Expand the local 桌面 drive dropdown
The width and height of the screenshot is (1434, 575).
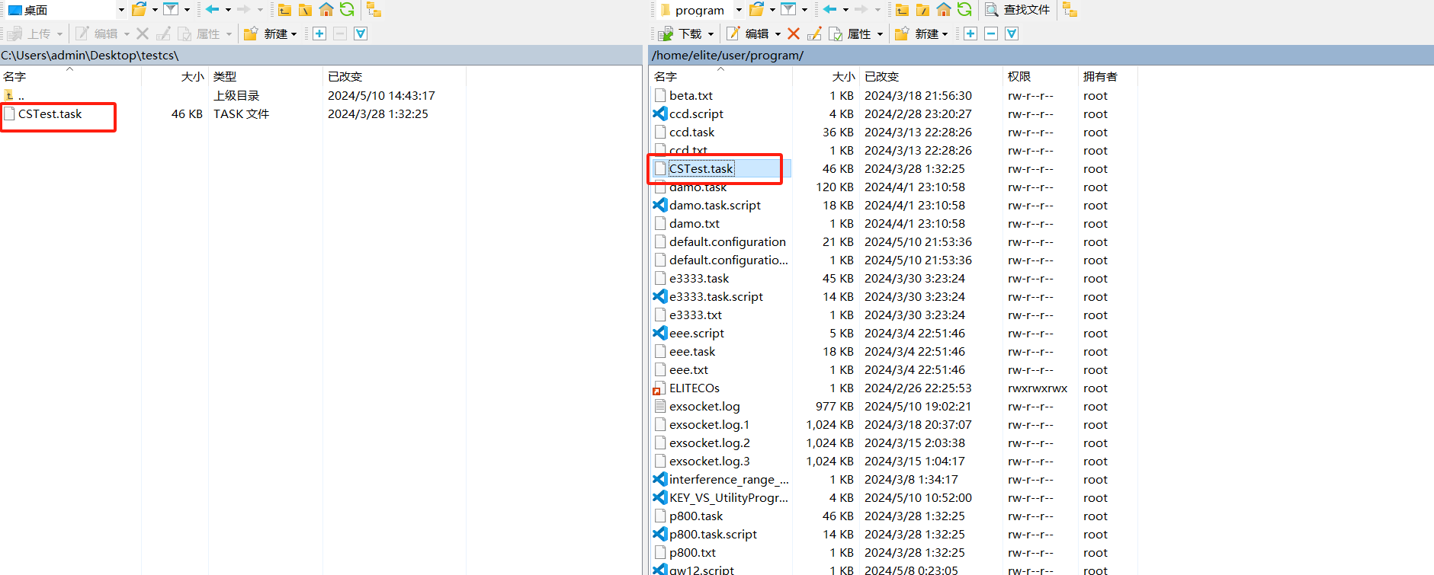pyautogui.click(x=120, y=10)
